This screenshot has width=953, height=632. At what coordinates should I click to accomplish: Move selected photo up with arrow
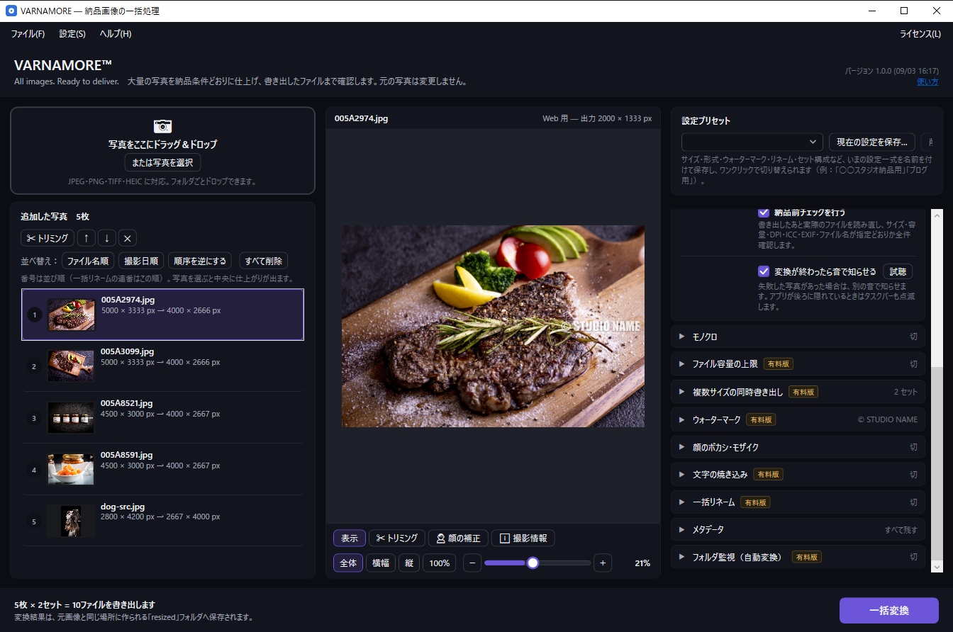click(x=86, y=238)
